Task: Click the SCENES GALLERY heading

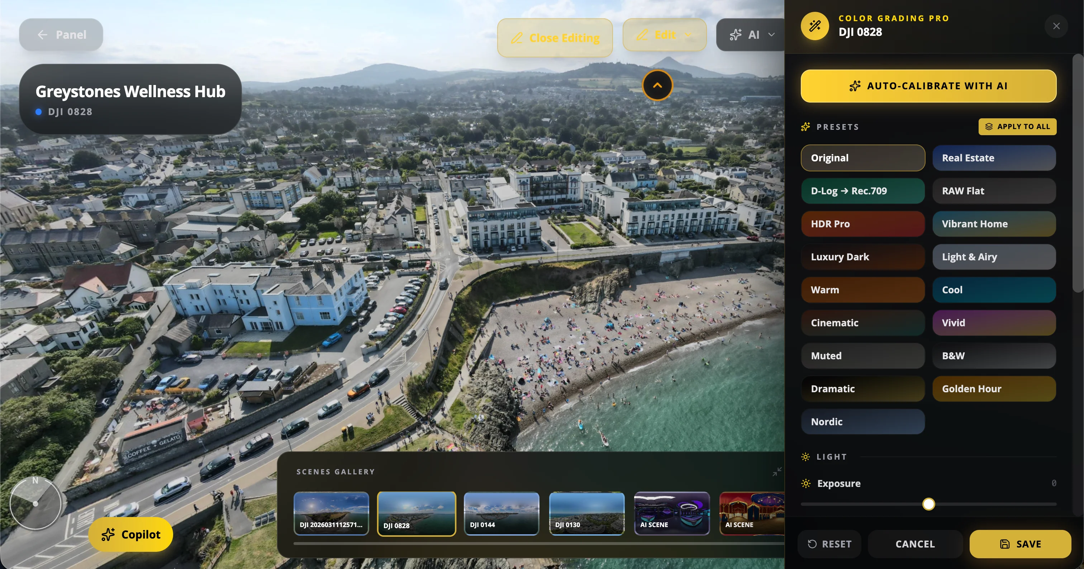Action: tap(336, 472)
